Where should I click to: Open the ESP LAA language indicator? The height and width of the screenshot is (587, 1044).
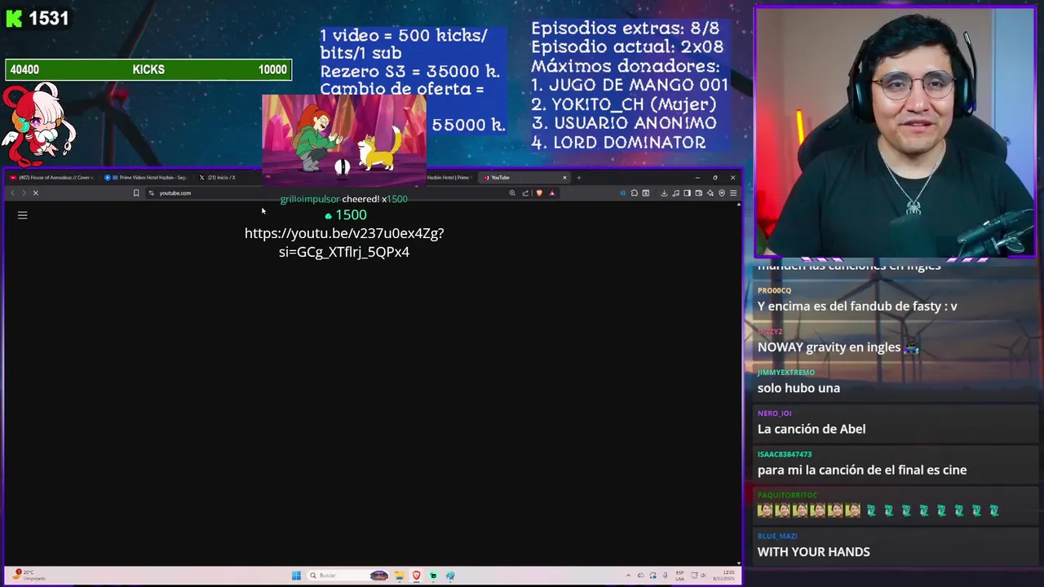pyautogui.click(x=679, y=576)
